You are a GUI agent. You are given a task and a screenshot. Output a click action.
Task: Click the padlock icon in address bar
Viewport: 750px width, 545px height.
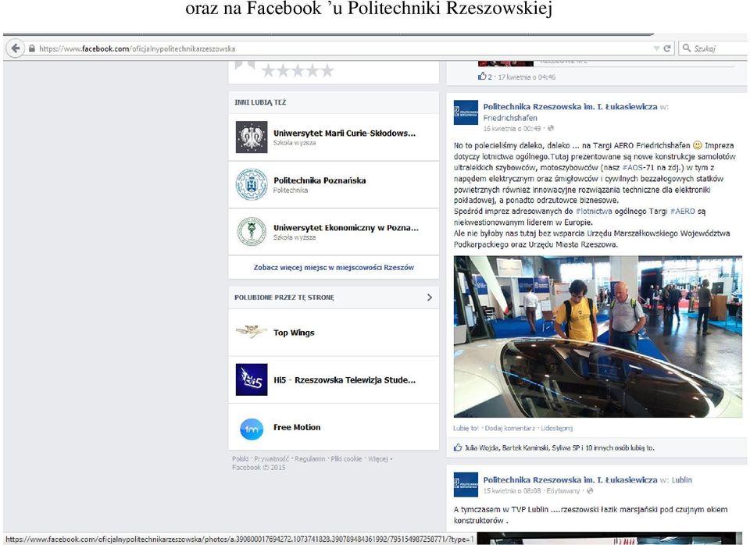32,48
